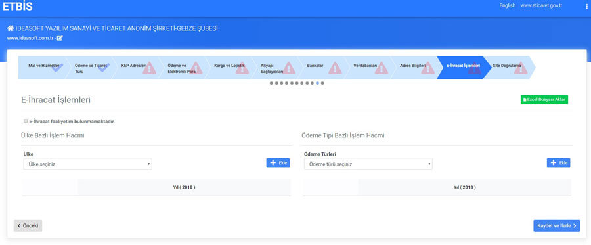The image size is (591, 245).
Task: Go to Kargo ve Lojistik step
Action: pyautogui.click(x=229, y=66)
